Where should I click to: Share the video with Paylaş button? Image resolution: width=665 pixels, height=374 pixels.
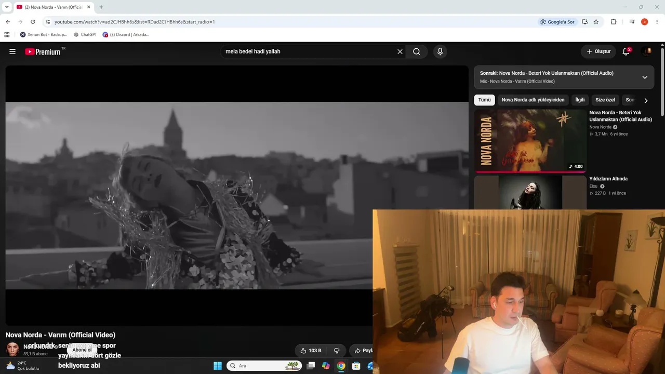(x=362, y=351)
